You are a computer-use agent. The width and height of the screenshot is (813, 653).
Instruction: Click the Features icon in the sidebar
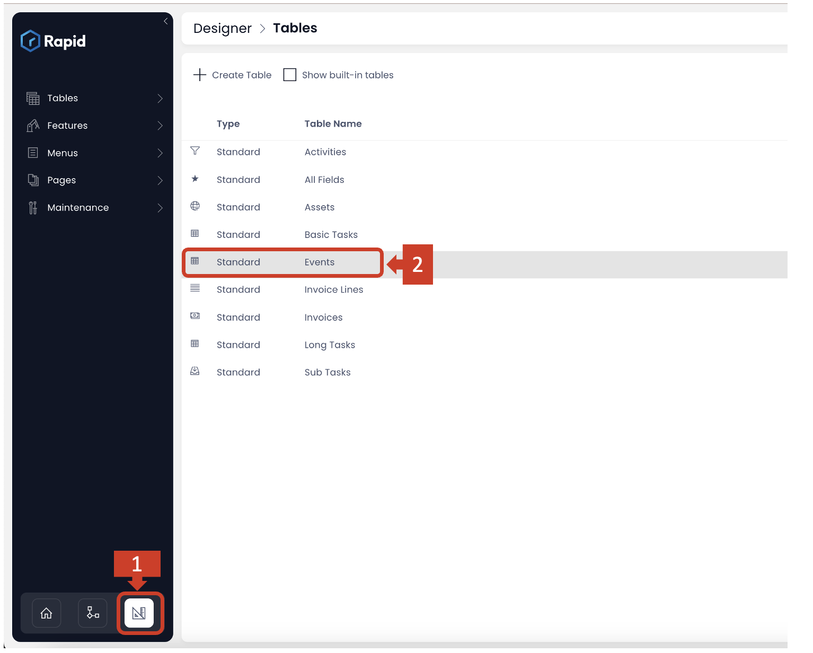tap(33, 126)
